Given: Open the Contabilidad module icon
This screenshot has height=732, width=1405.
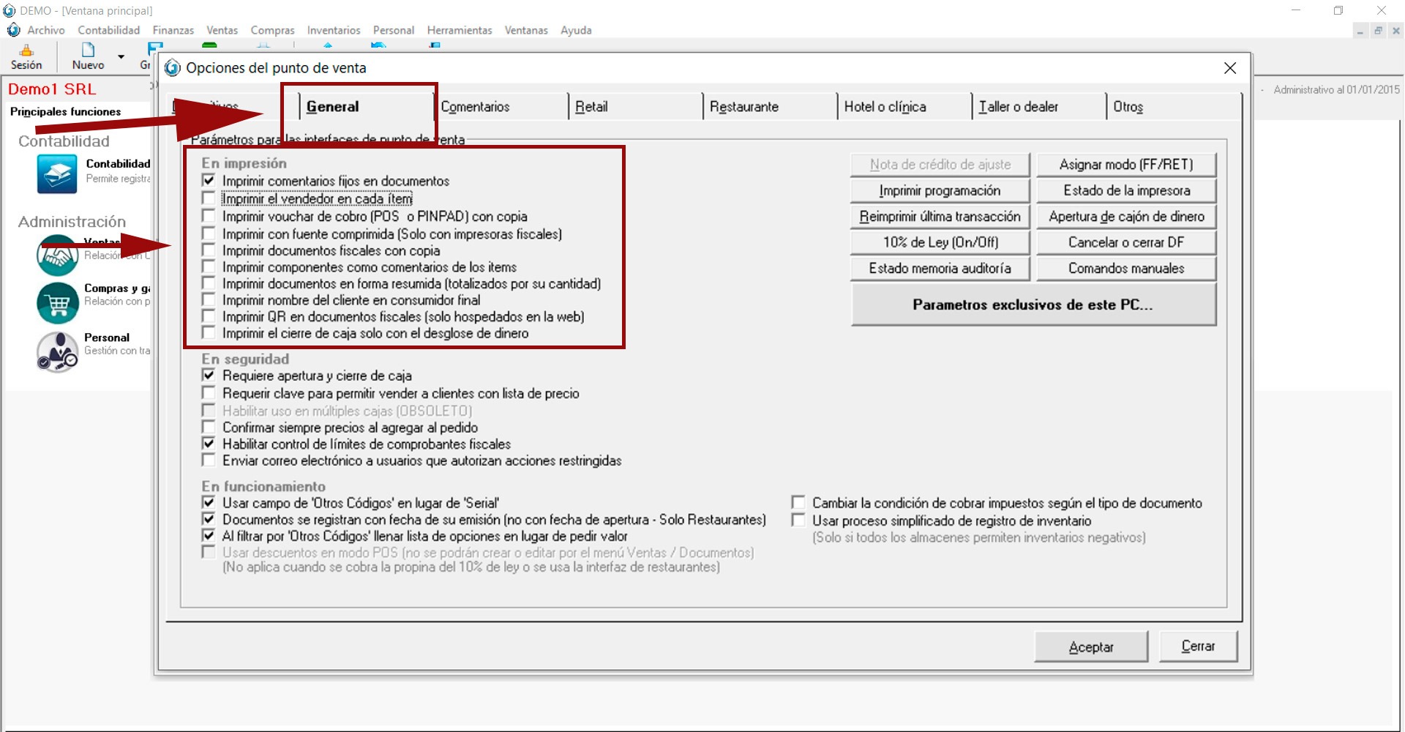Looking at the screenshot, I should 56,174.
